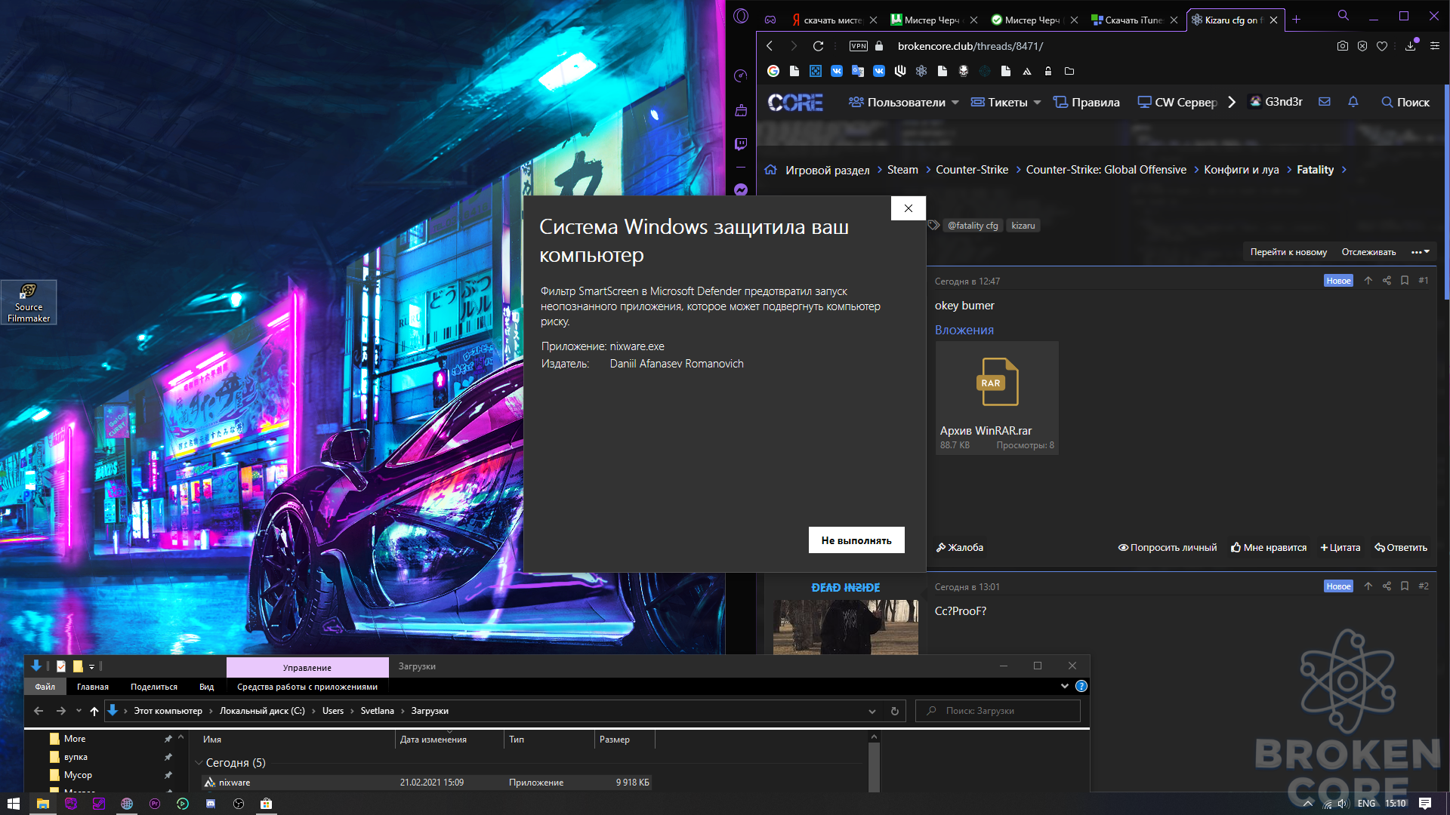Open the Google bookmark icon
Image resolution: width=1450 pixels, height=815 pixels.
coord(773,71)
